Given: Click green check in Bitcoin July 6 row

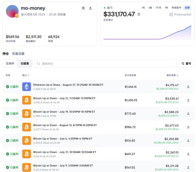Looking at the screenshot, I should (x=7, y=141).
